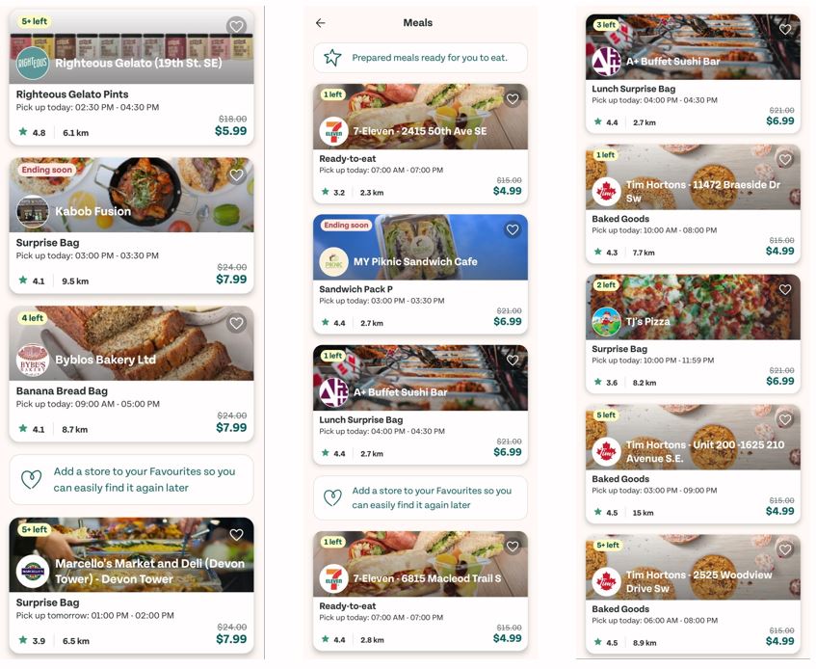The image size is (816, 669).
Task: Click the star icon in prepared meals banner
Action: (332, 57)
